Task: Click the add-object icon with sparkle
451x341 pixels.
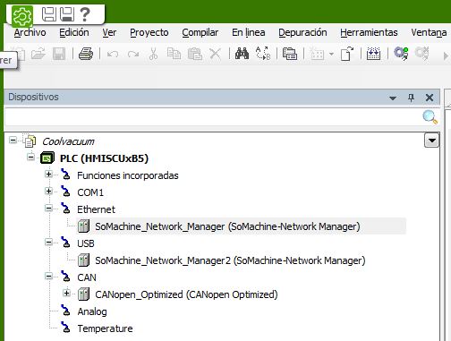Action: click(x=317, y=54)
